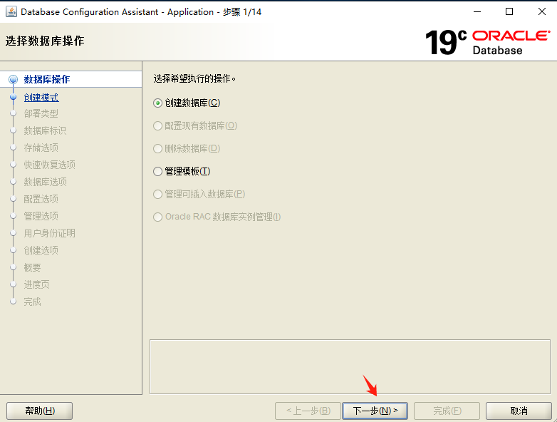Cancel the wizard with 取消 button
The height and width of the screenshot is (422, 557).
[x=519, y=411]
